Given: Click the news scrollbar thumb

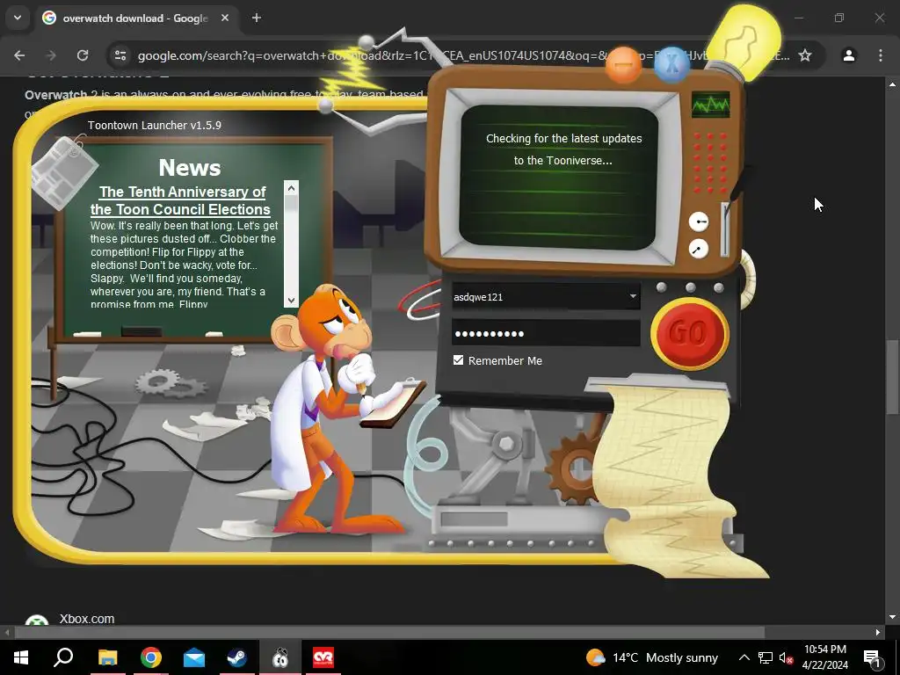Looking at the screenshot, I should (291, 204).
